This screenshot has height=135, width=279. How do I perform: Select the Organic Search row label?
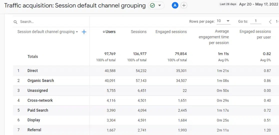click(40, 81)
